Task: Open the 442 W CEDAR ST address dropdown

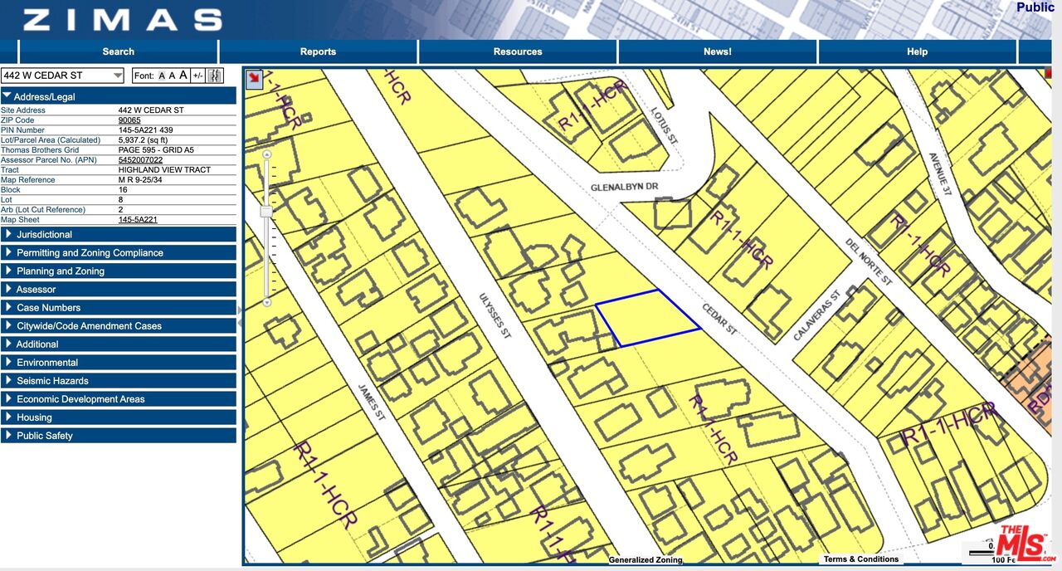Action: 63,76
